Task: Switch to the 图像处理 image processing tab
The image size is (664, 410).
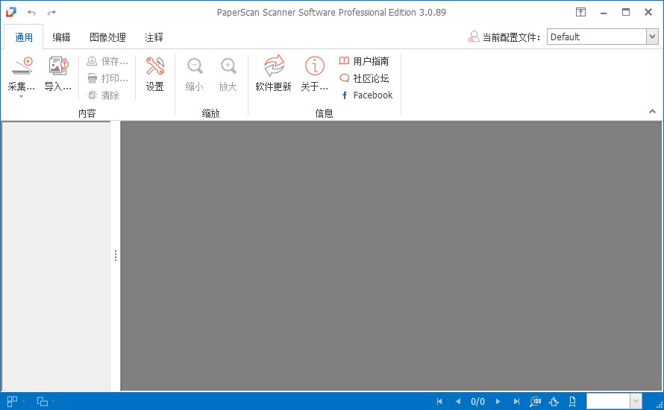Action: click(107, 37)
